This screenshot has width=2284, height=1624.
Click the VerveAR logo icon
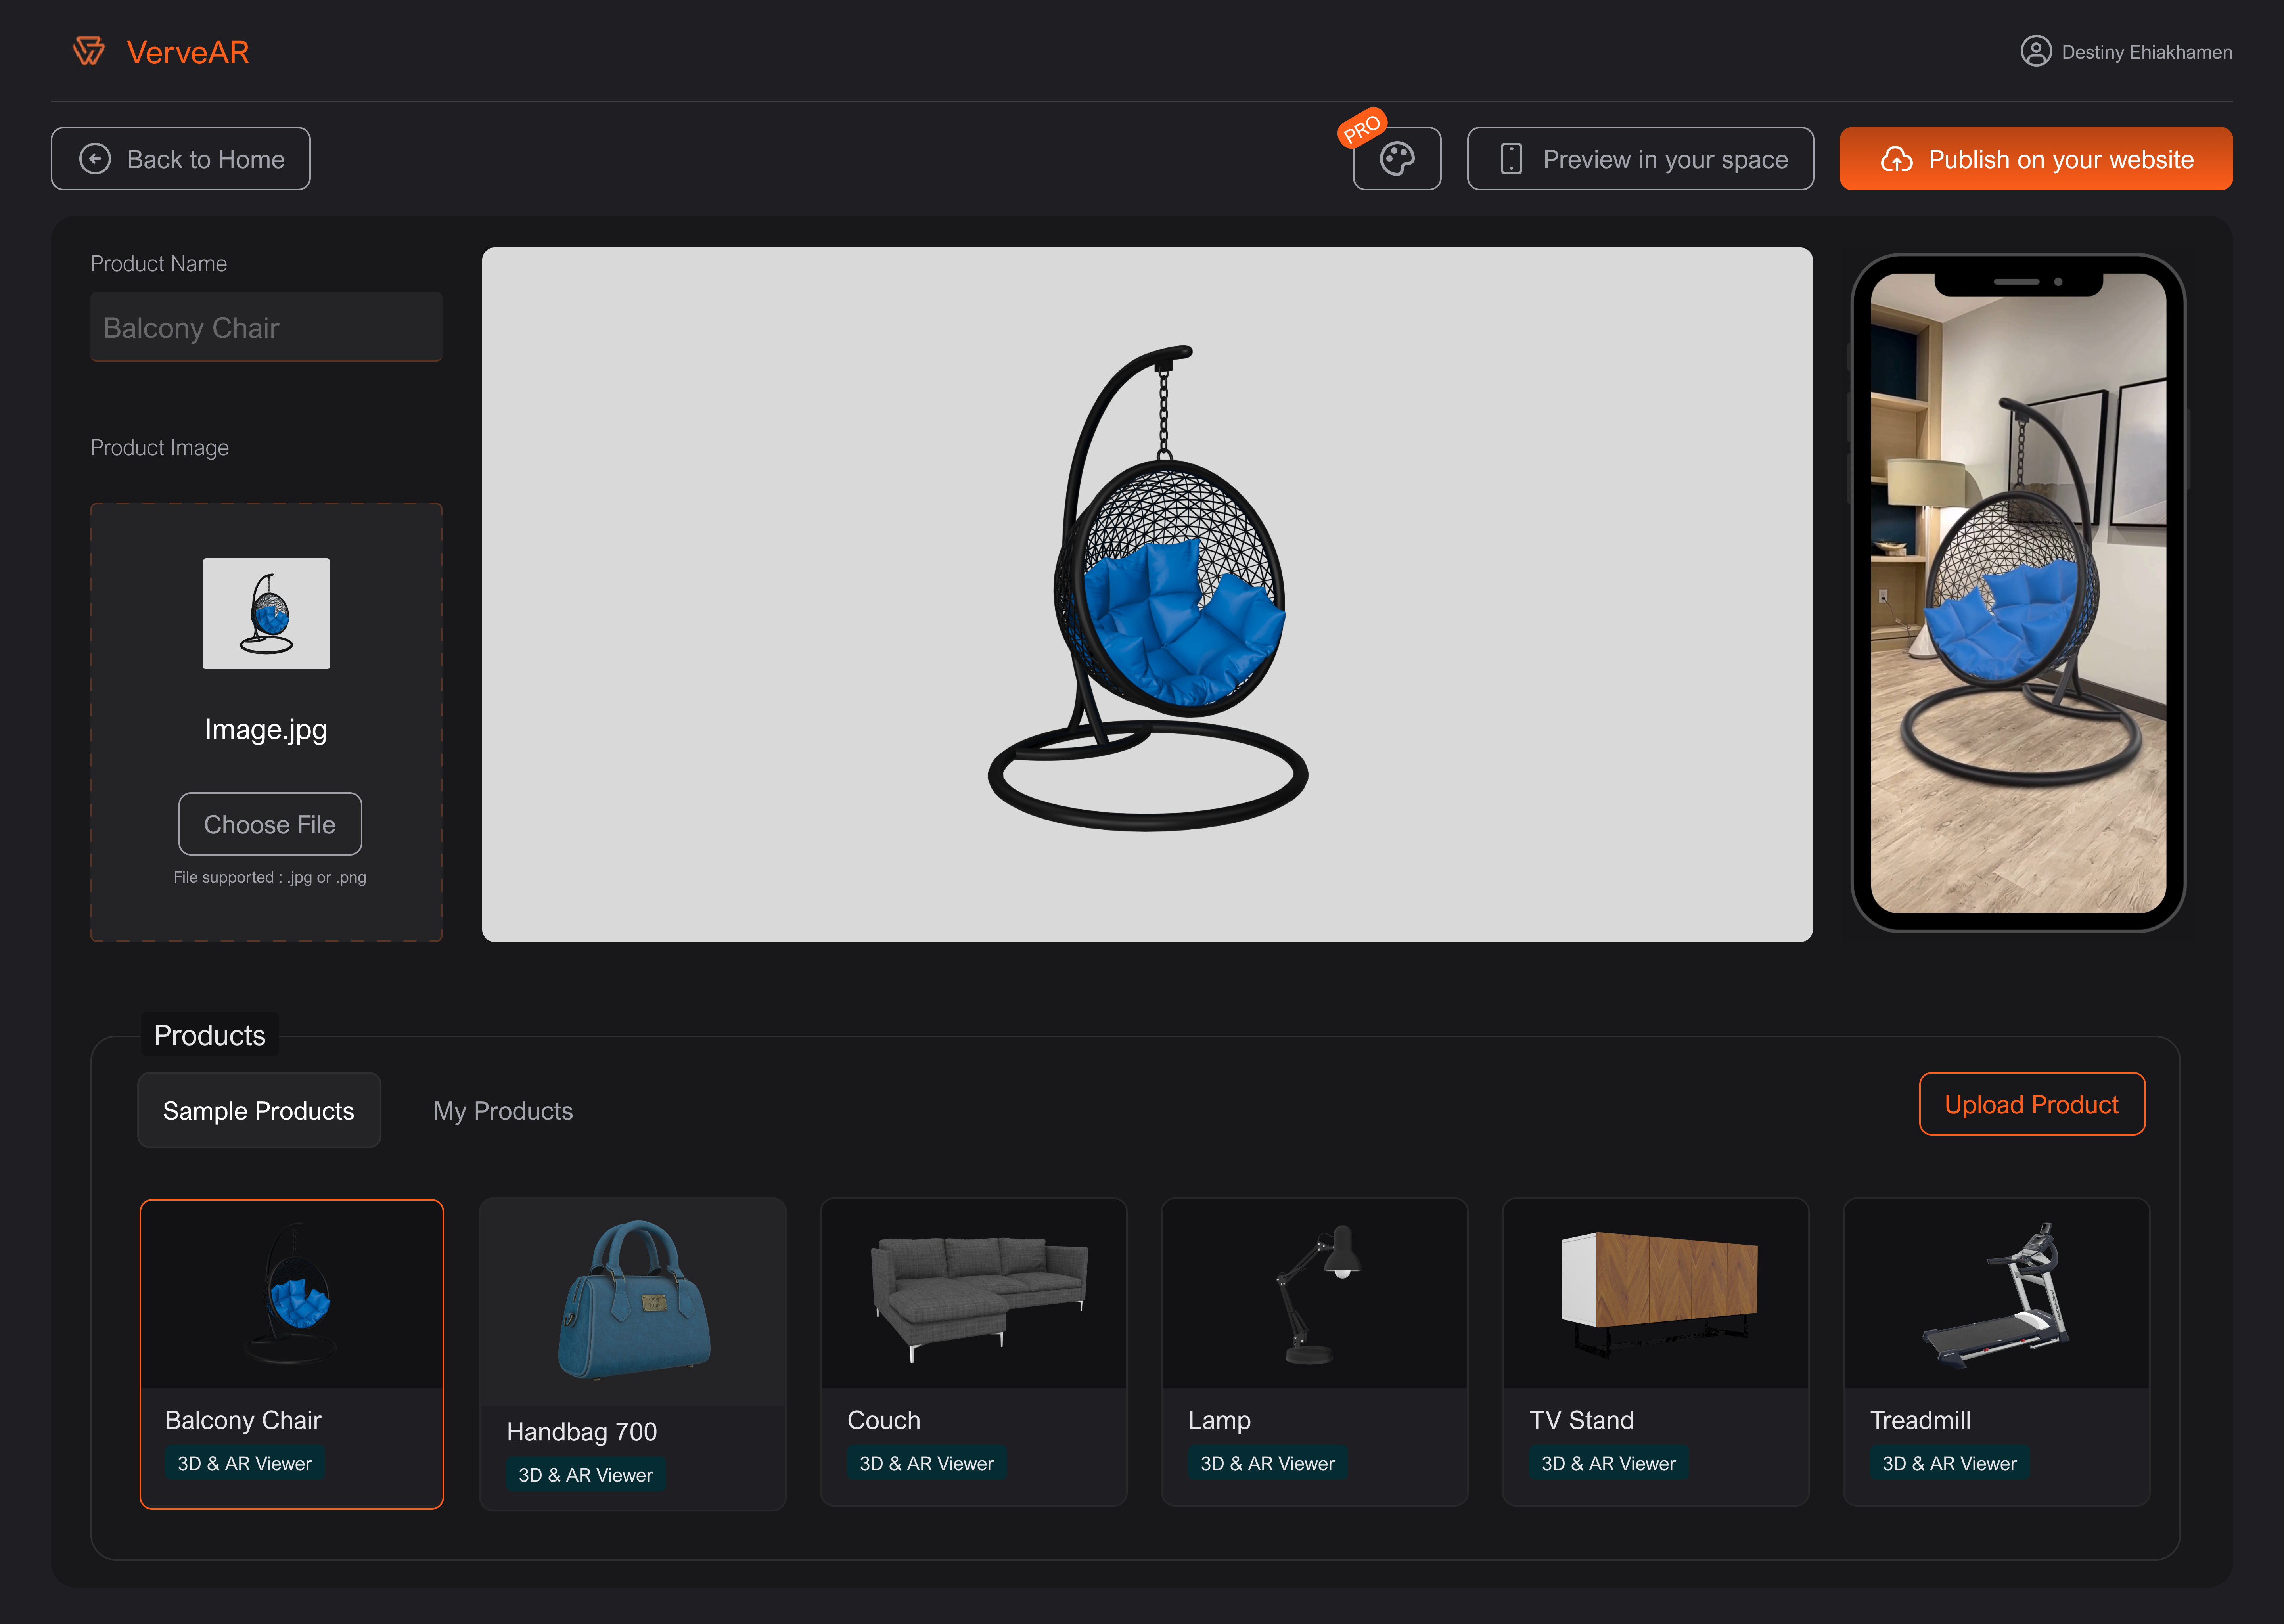[x=89, y=51]
